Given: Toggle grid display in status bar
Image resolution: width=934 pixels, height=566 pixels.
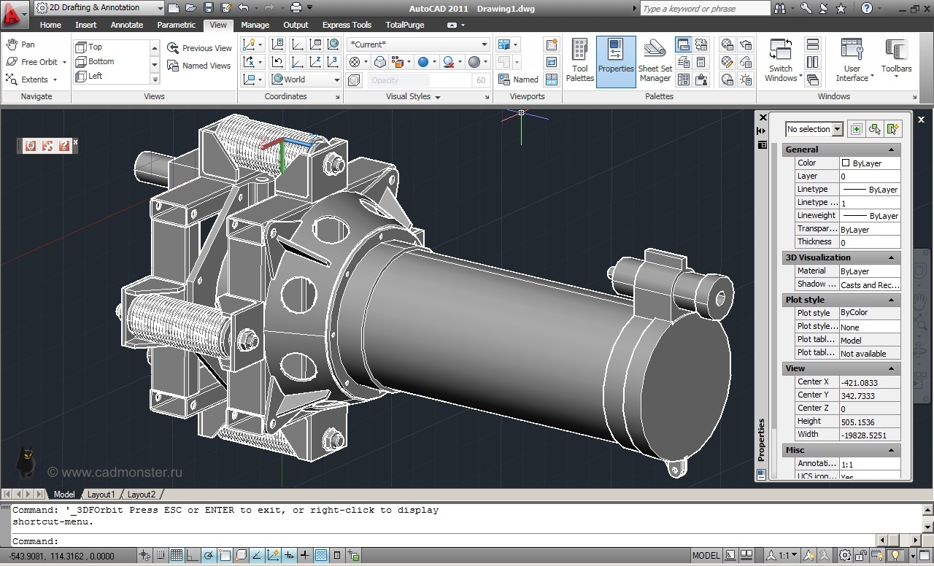Looking at the screenshot, I should point(176,556).
